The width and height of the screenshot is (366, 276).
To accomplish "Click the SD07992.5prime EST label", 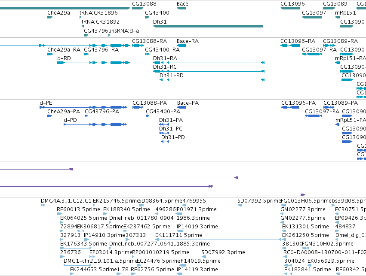I will click(259, 201).
